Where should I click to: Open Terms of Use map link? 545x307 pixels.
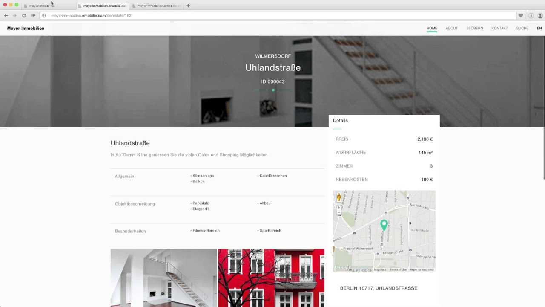pyautogui.click(x=398, y=269)
